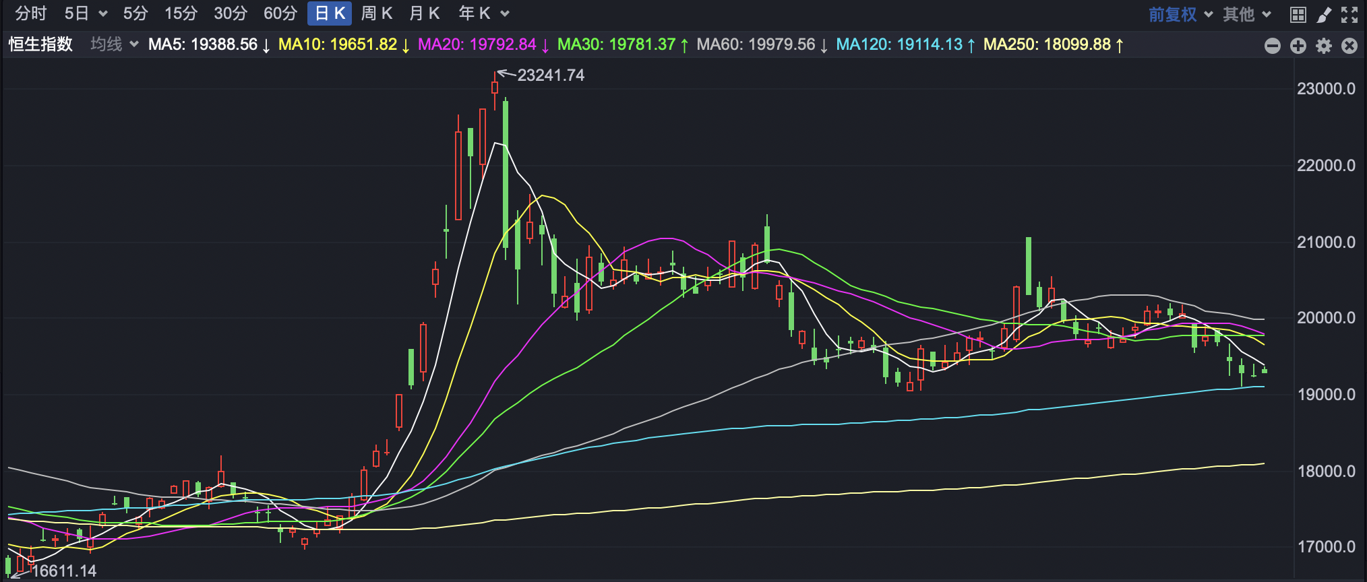Switch to the 15分 chart

click(181, 13)
